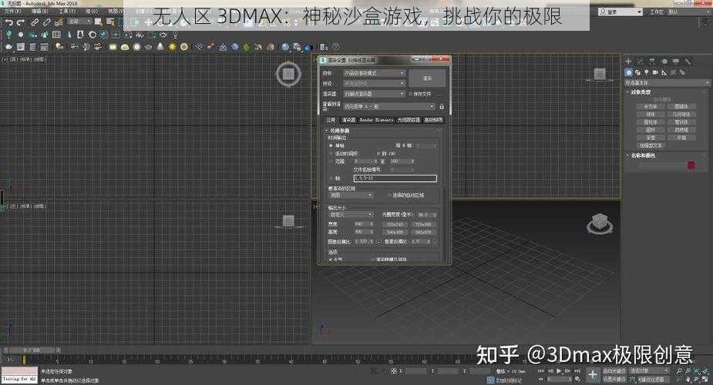Open the 渲染器 renderer dropdown

[374, 94]
